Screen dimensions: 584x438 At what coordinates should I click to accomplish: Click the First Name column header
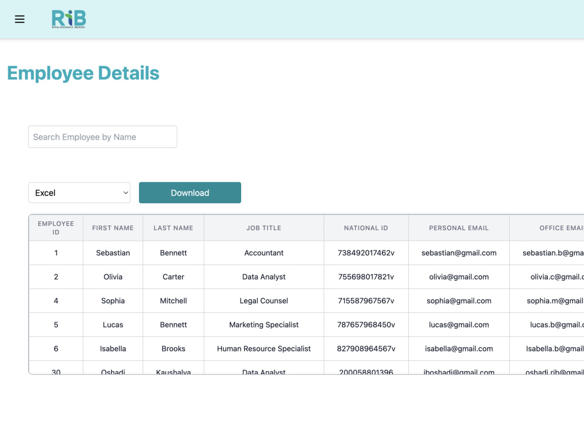[113, 228]
